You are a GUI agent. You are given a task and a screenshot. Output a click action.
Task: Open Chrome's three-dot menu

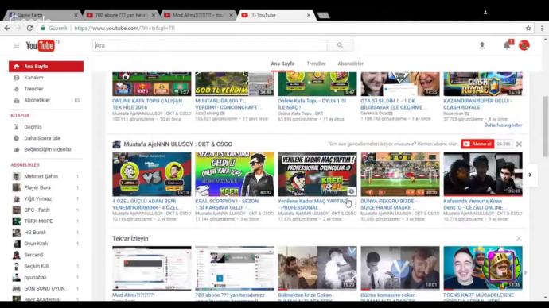(542, 29)
